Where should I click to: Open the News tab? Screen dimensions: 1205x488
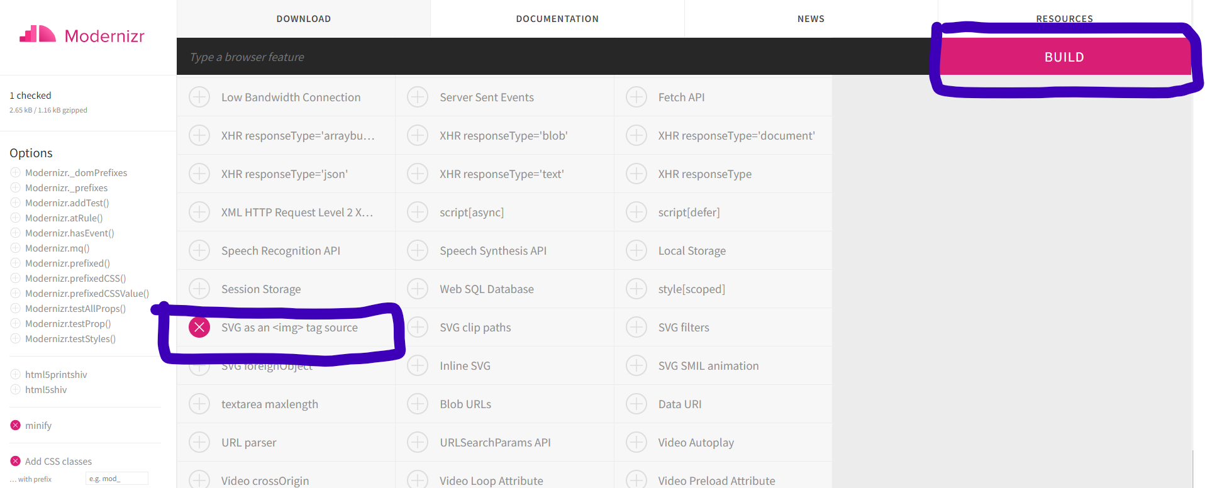click(x=811, y=19)
